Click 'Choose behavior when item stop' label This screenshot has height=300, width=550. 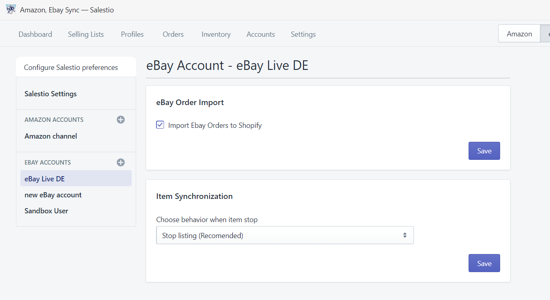[207, 220]
